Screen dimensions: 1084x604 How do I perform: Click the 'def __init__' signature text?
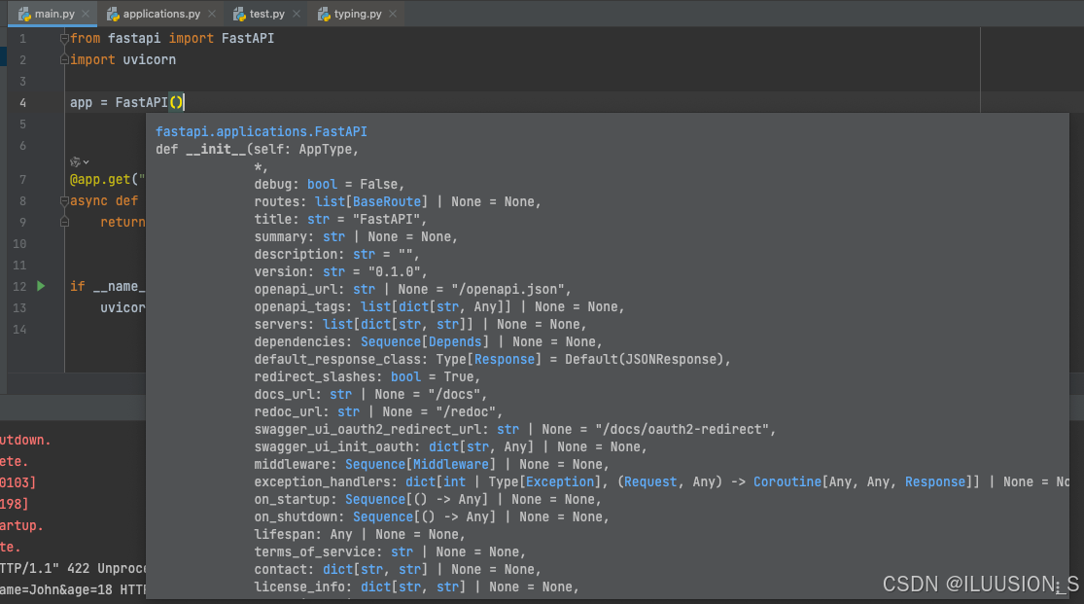[200, 150]
